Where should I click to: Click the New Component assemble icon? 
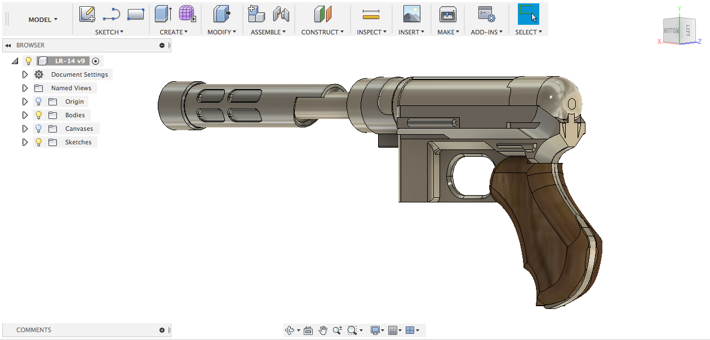(x=256, y=14)
